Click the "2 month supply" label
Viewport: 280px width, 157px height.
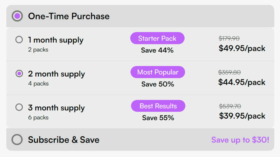coord(56,74)
